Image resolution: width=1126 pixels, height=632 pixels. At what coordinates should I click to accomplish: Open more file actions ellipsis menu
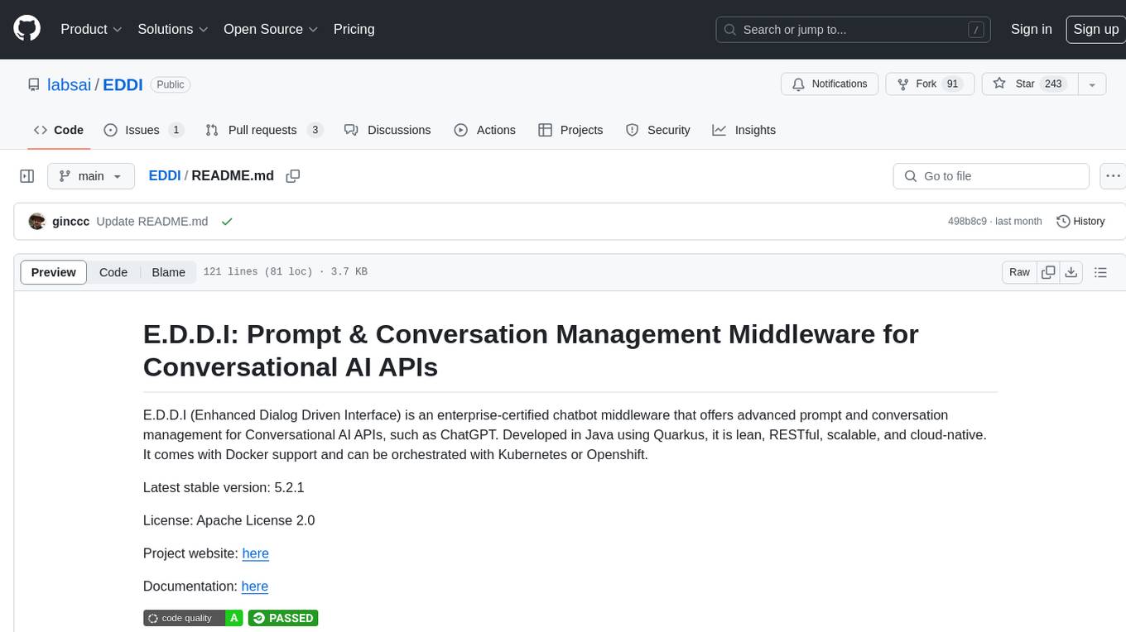coord(1113,176)
